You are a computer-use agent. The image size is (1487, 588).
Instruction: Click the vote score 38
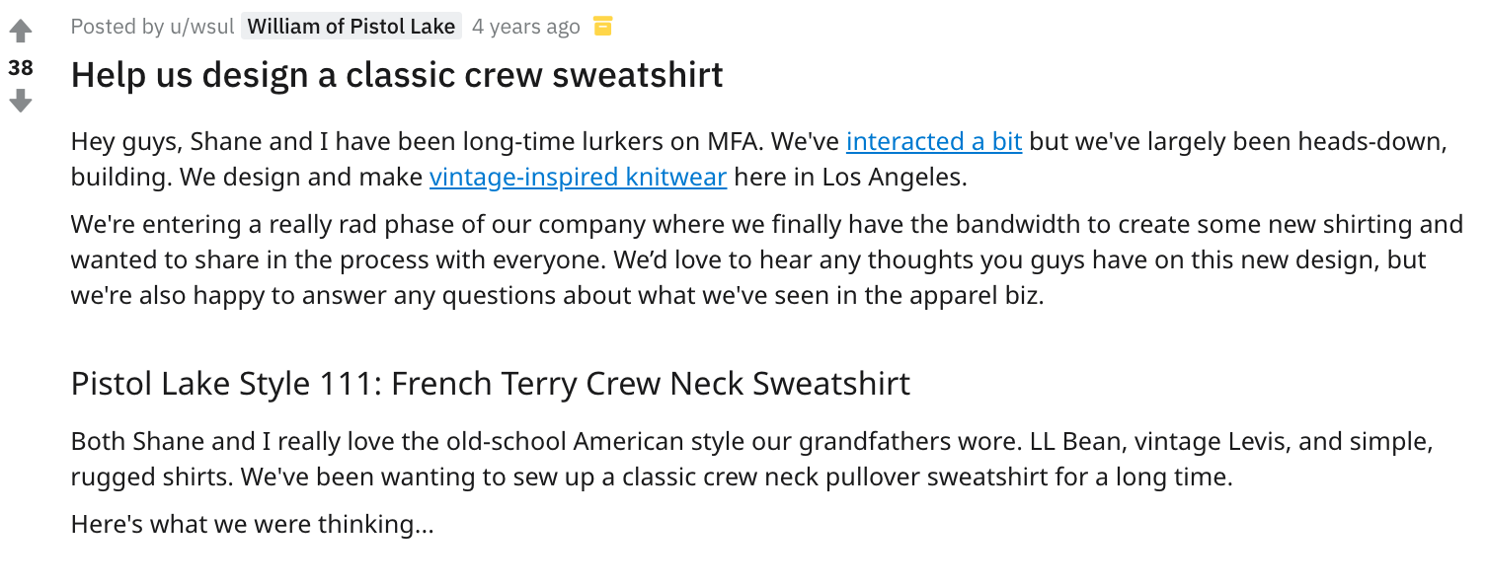[x=21, y=67]
